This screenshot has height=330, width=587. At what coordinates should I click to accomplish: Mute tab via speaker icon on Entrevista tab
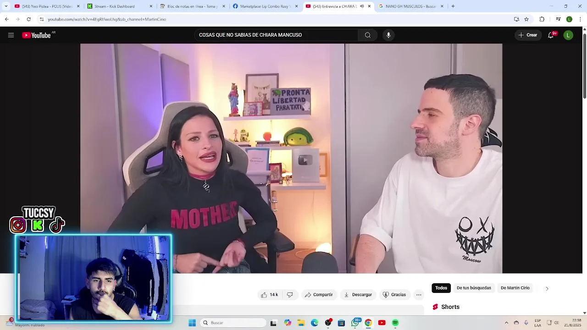[362, 6]
